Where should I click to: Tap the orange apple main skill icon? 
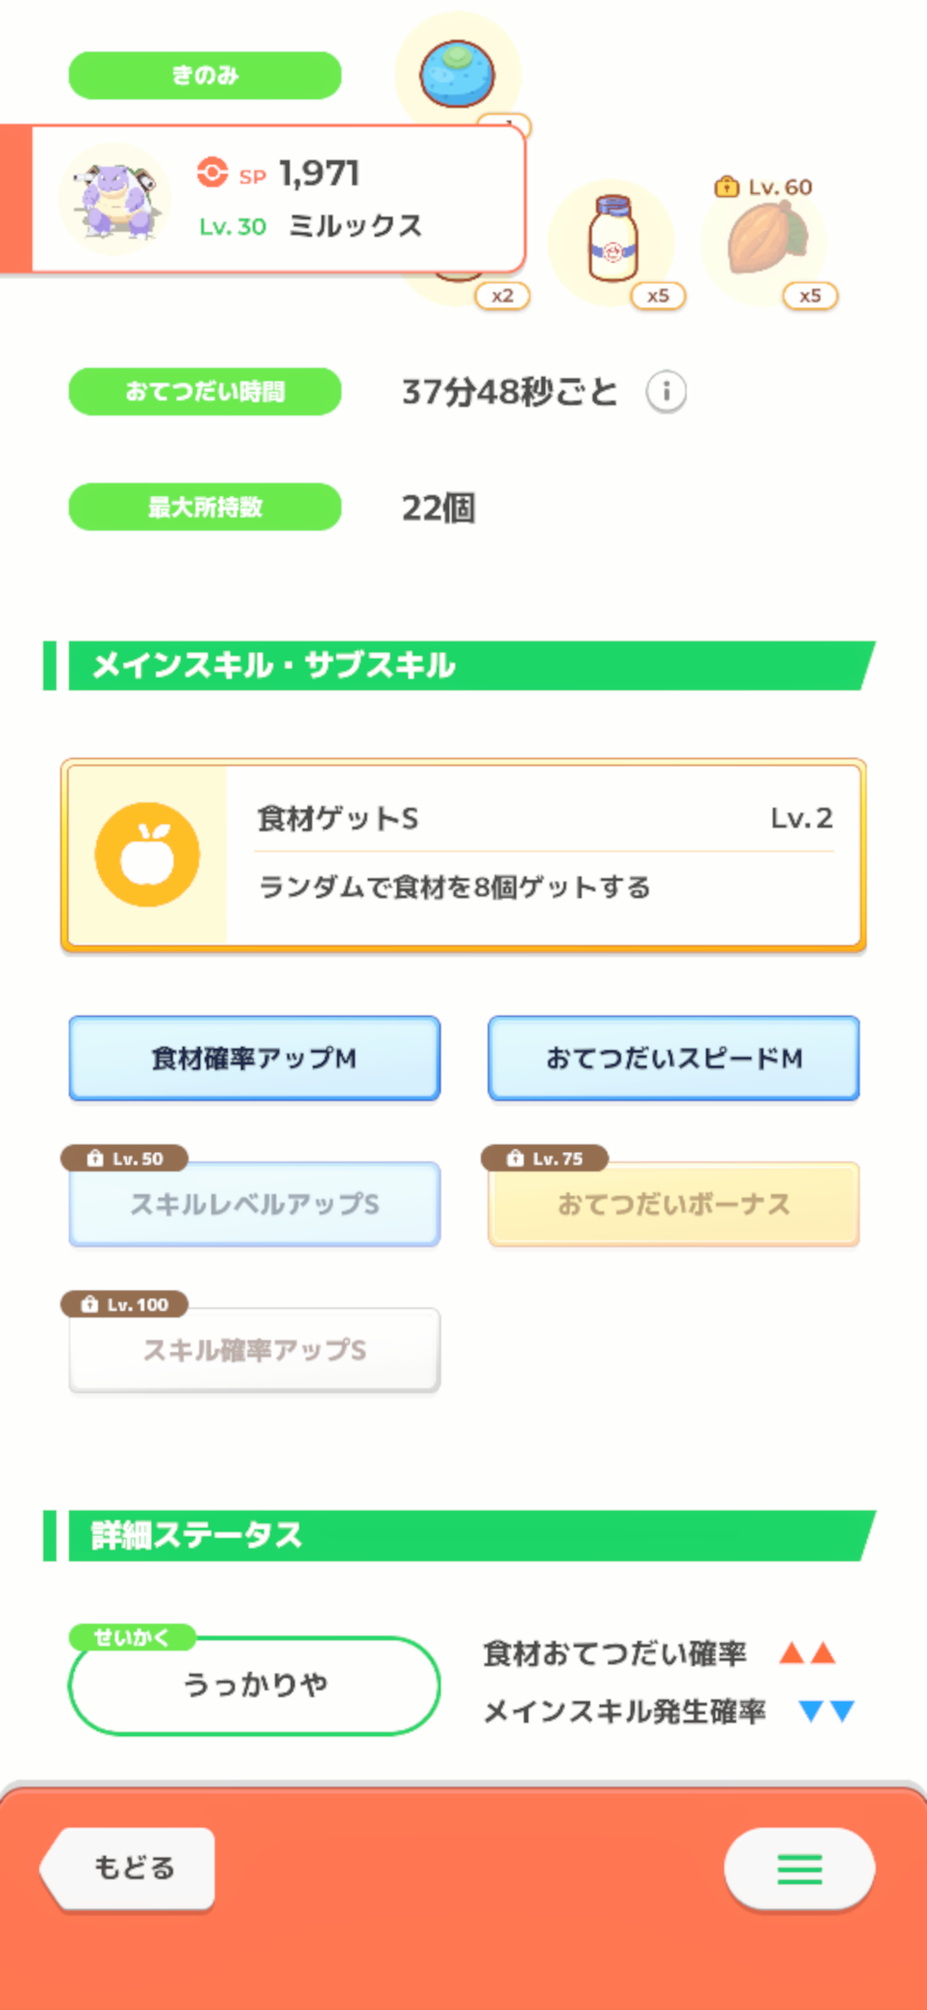[148, 855]
